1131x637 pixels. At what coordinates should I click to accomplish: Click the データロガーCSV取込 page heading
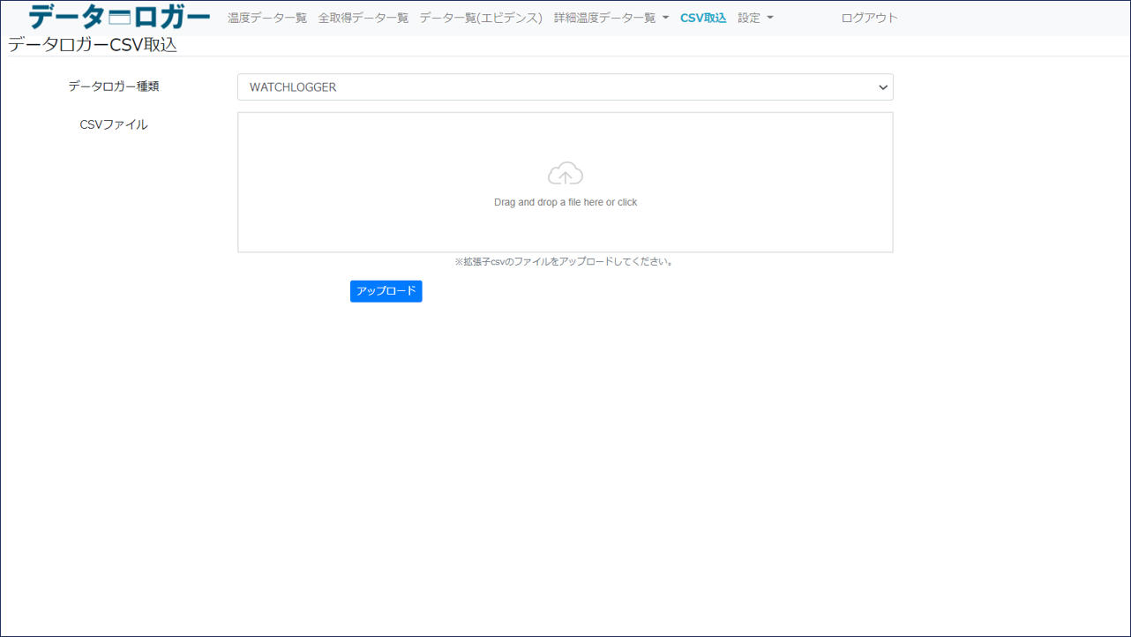(93, 44)
